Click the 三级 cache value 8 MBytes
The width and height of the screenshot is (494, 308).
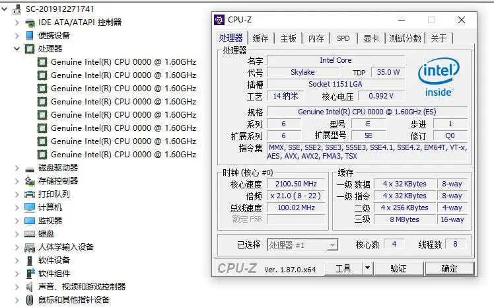pyautogui.click(x=405, y=219)
